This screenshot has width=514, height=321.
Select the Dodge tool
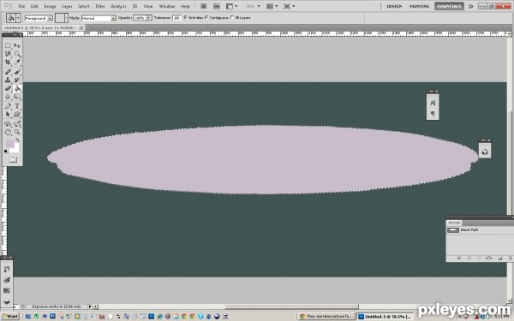[x=17, y=96]
